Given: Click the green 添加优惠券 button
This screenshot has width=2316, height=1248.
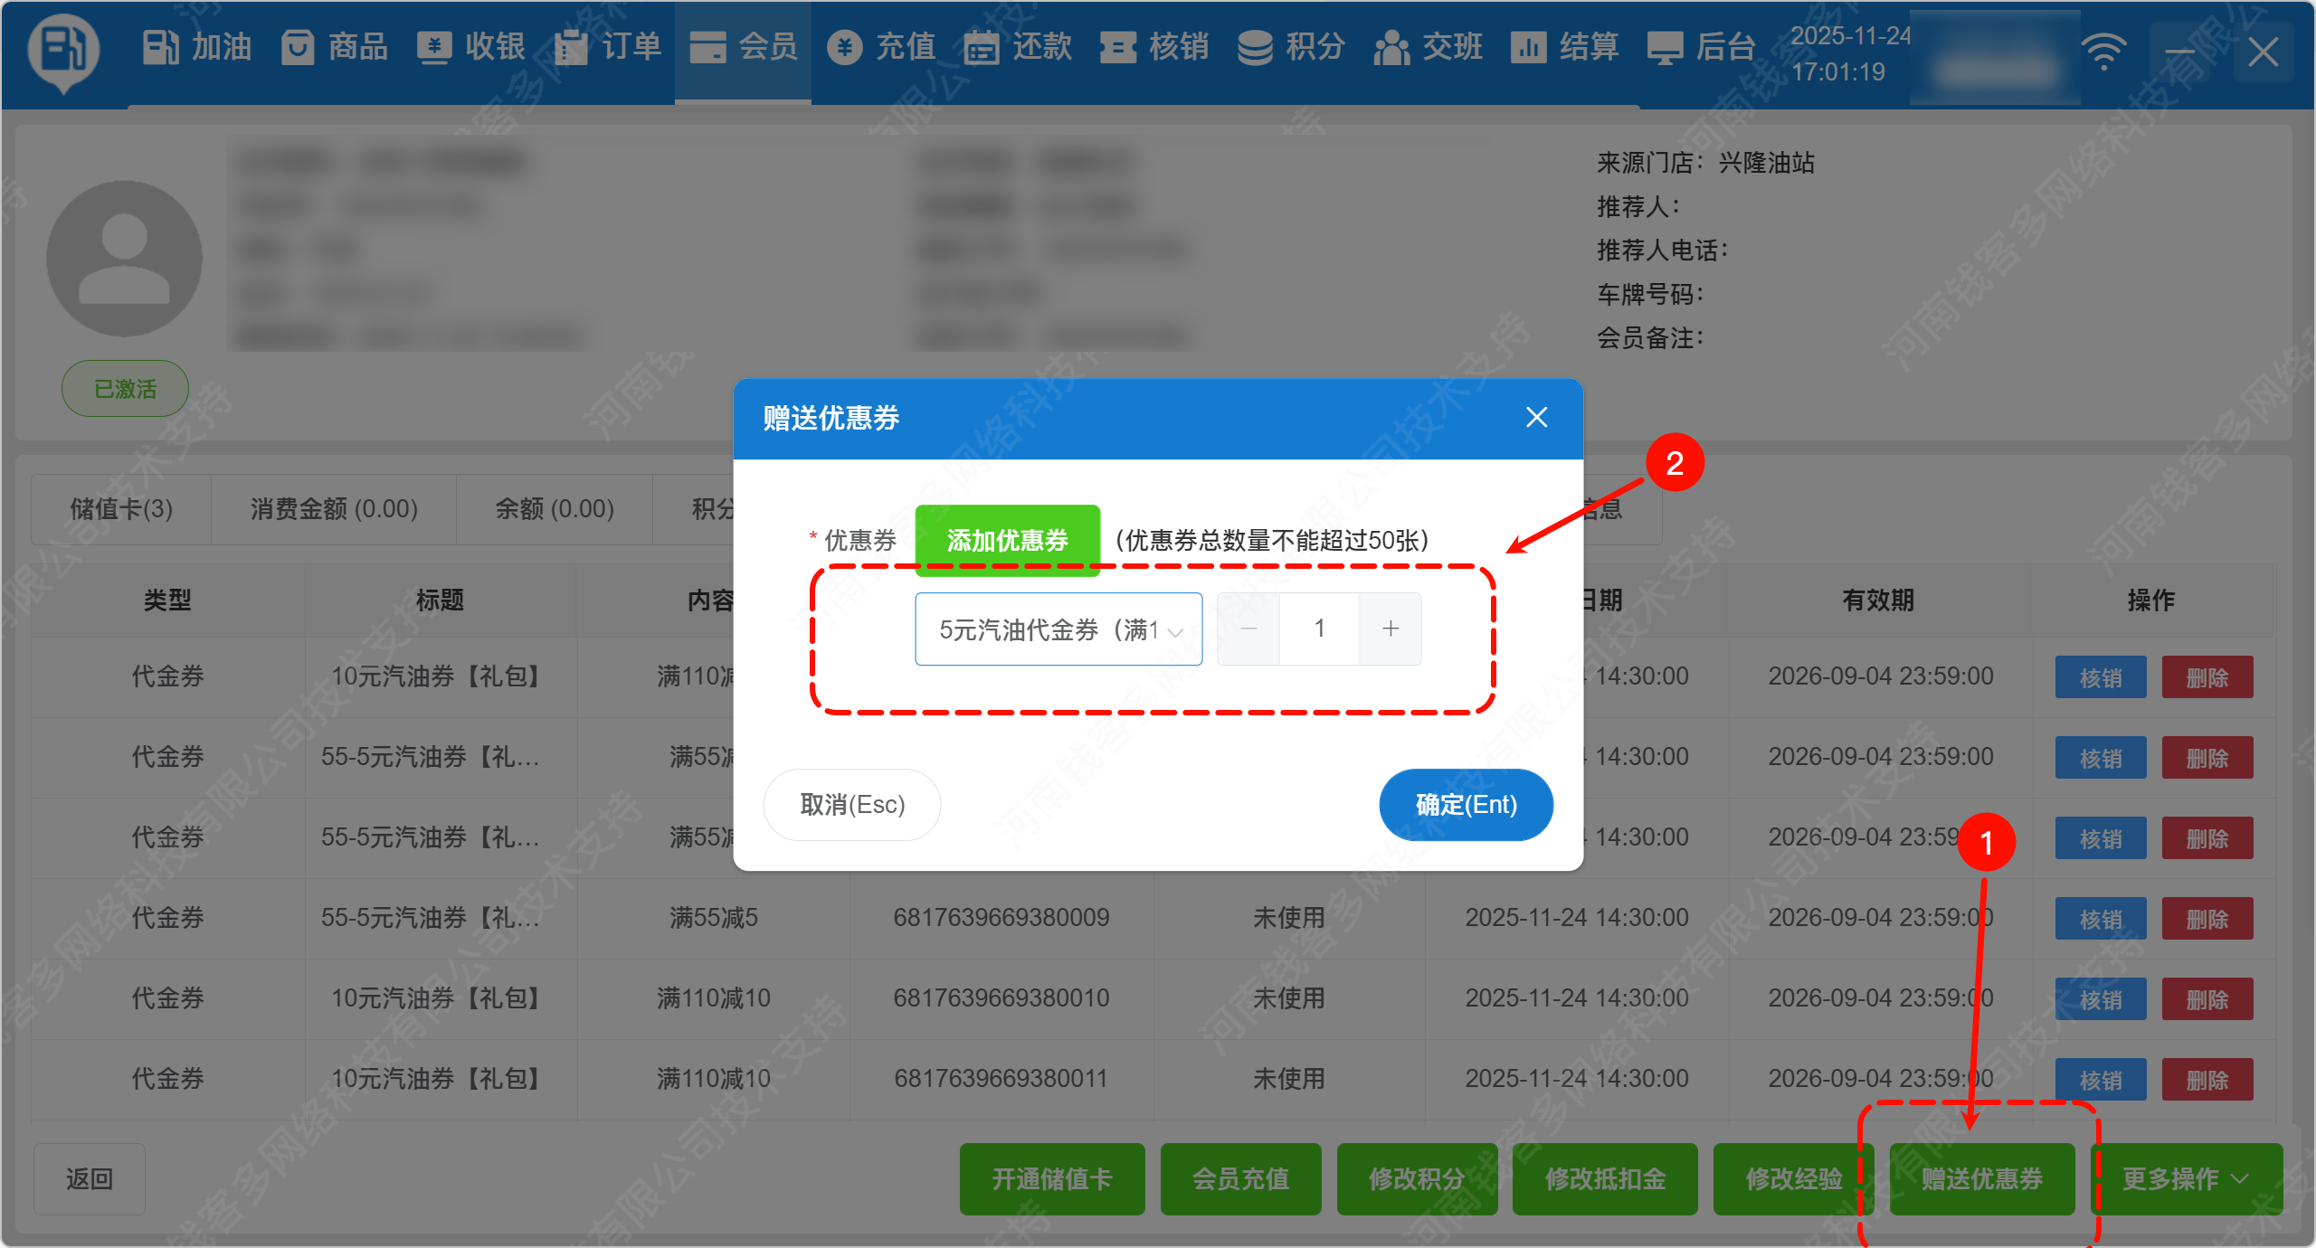Looking at the screenshot, I should [1008, 540].
